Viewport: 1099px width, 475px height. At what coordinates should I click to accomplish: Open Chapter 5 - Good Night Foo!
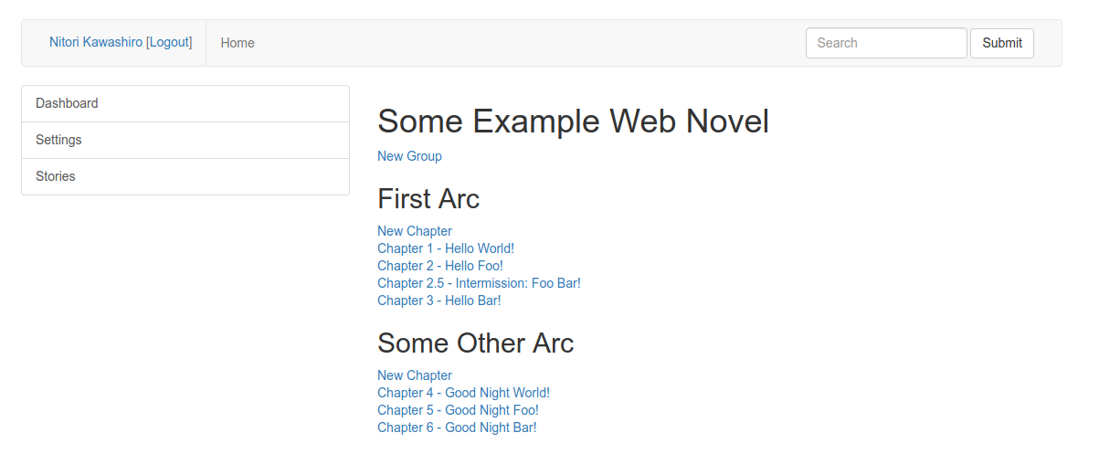point(458,410)
